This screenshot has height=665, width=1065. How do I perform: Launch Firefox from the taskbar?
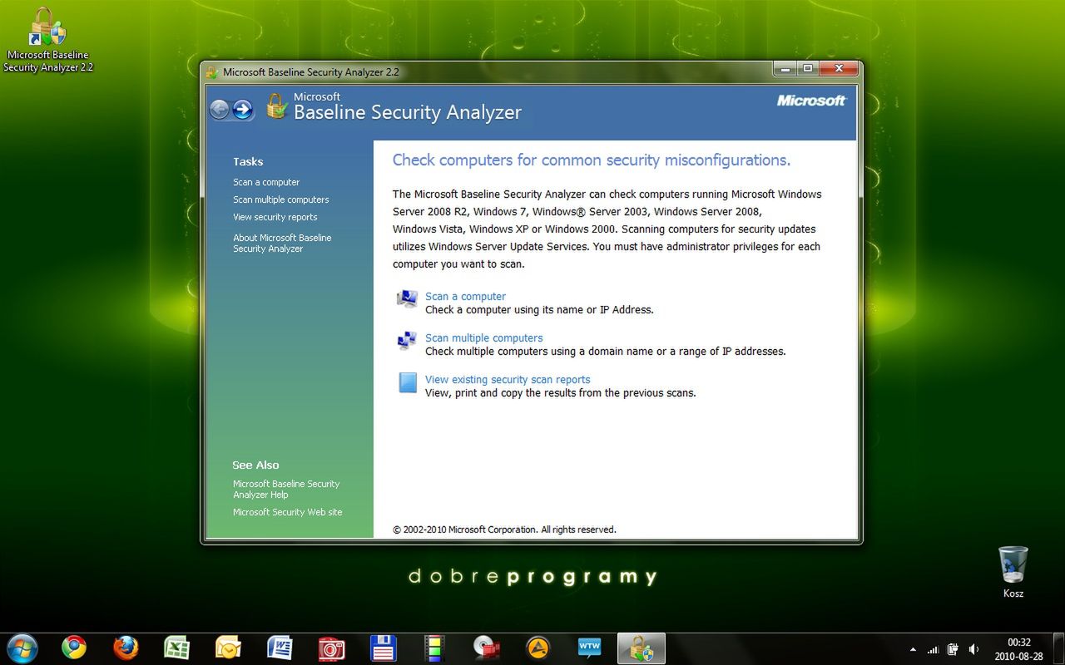point(126,648)
